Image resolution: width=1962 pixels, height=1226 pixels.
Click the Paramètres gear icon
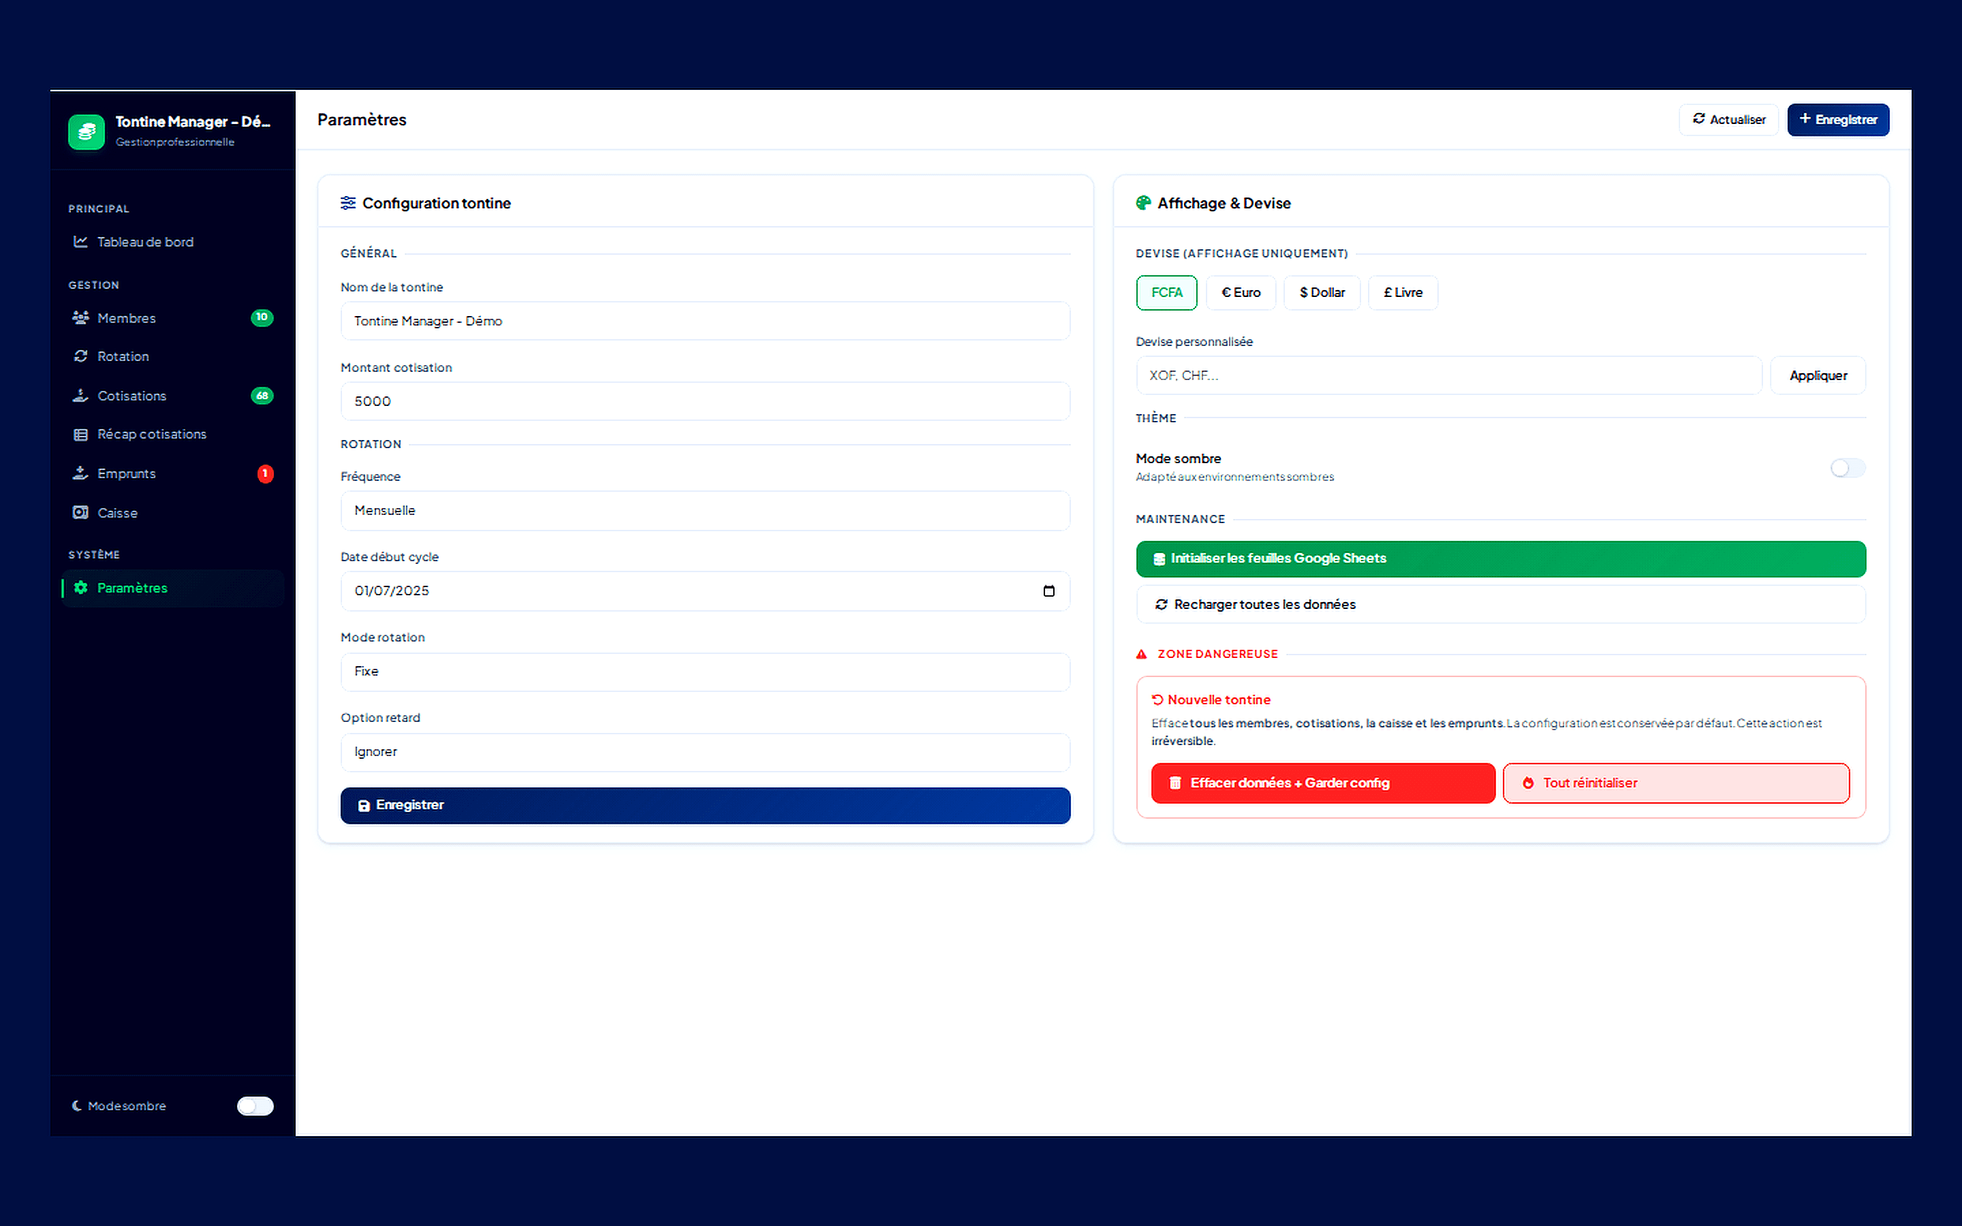[x=80, y=588]
